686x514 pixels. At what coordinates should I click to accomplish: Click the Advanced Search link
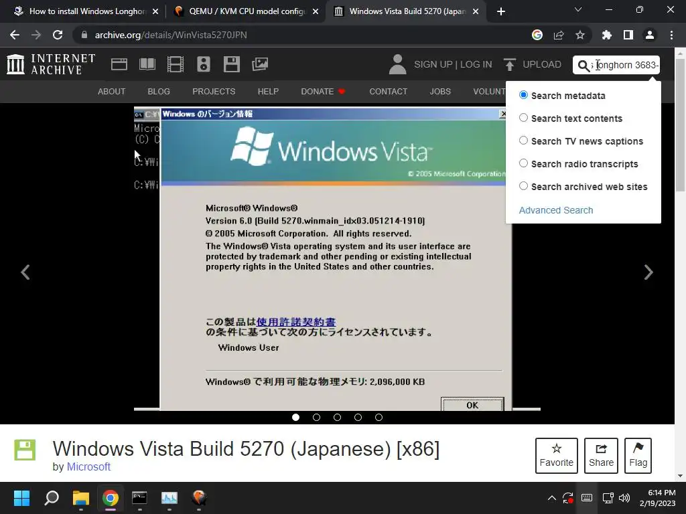pyautogui.click(x=556, y=210)
